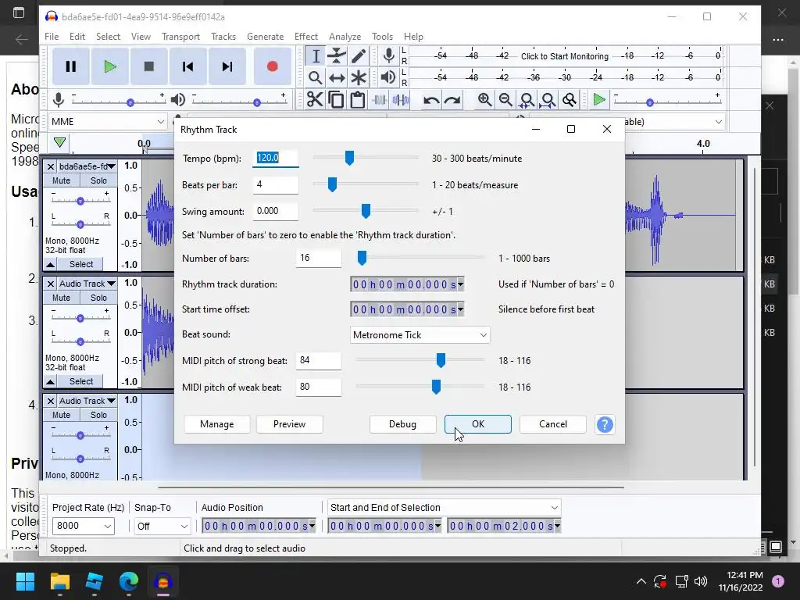
Task: Mute the bda6ae5e track
Action: (x=61, y=180)
